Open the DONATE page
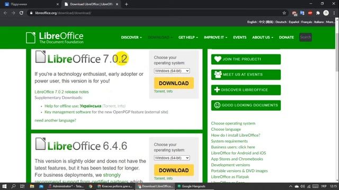This screenshot has width=339, height=190. tap(286, 37)
